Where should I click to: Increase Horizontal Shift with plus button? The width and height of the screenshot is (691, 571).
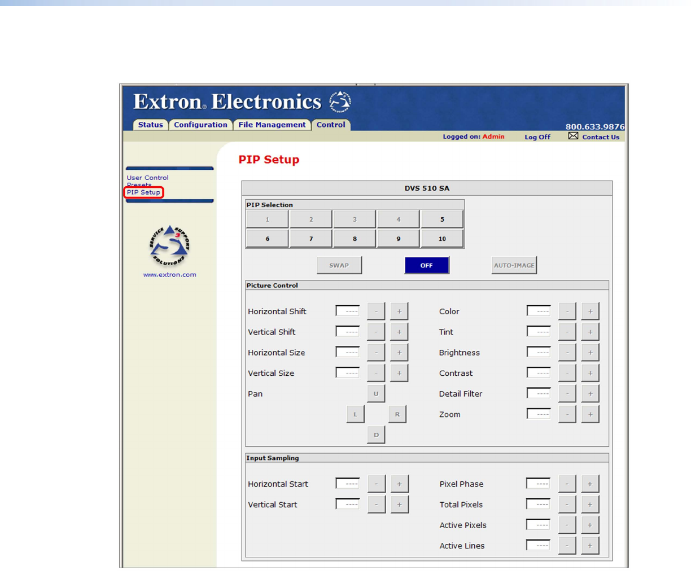[x=399, y=311]
